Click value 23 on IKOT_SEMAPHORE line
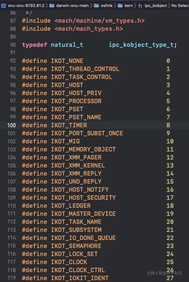 170,246
